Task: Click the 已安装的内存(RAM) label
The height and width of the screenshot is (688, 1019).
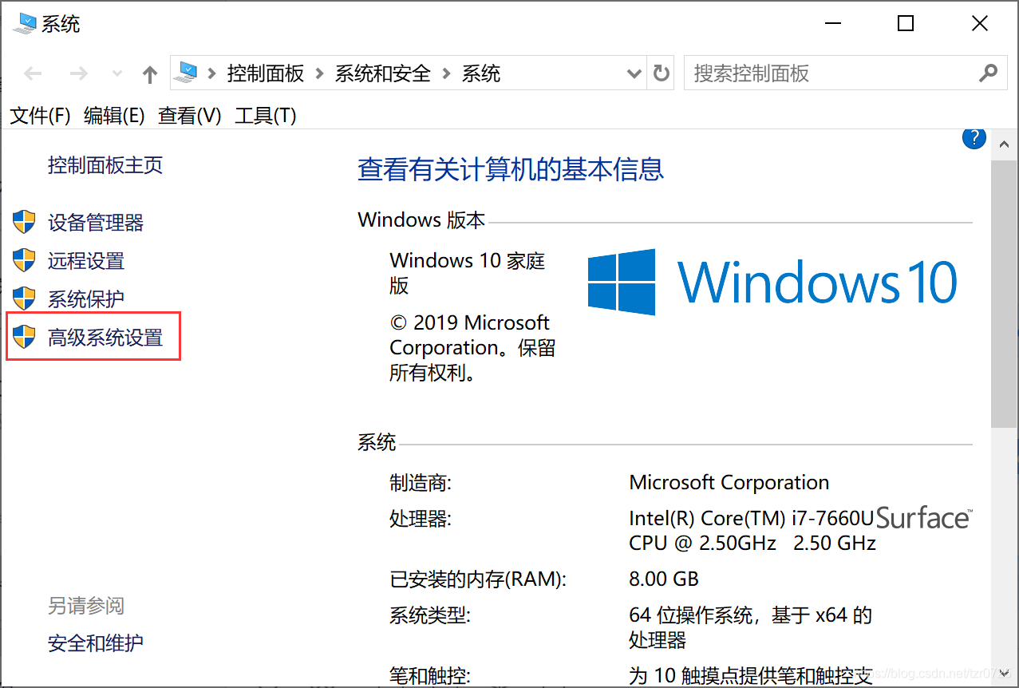Action: click(478, 579)
